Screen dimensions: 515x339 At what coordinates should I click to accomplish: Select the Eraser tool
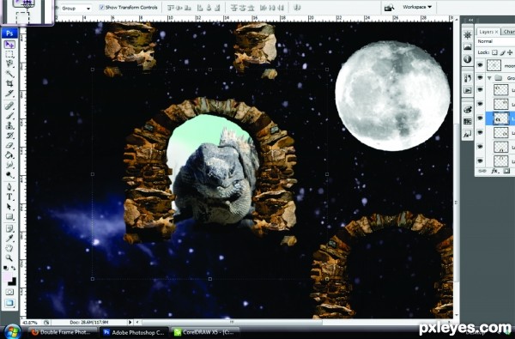tap(9, 146)
